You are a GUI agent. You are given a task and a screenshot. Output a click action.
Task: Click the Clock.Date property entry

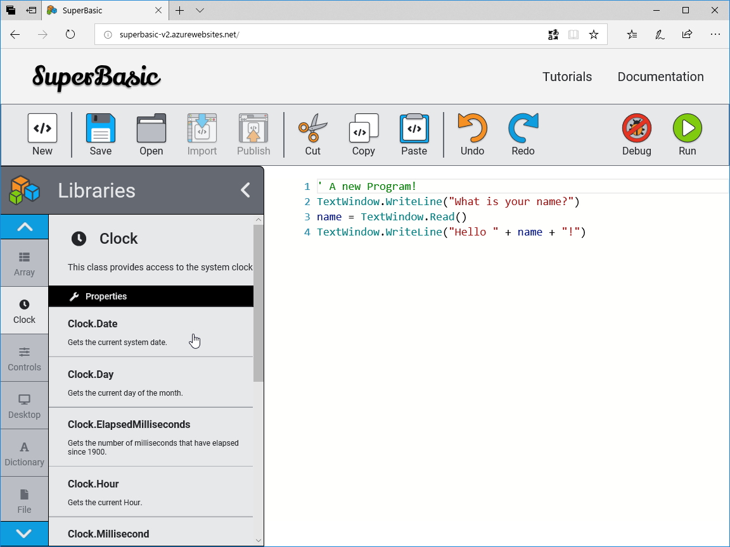(x=151, y=332)
